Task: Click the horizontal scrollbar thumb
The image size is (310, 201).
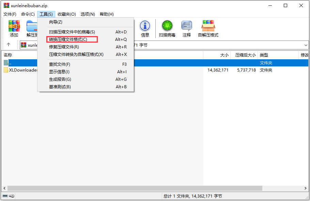Action: pos(135,188)
